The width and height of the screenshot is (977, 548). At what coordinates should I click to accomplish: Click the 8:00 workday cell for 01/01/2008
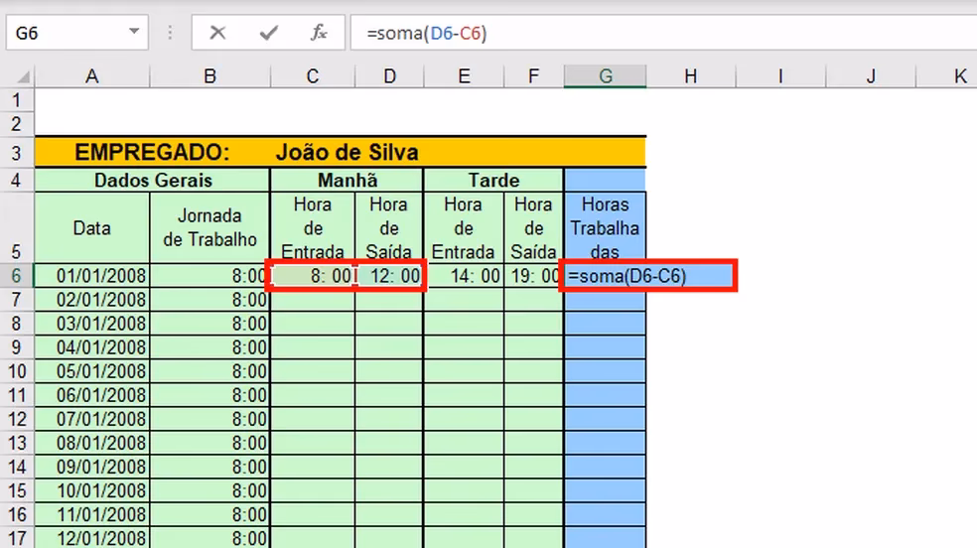pyautogui.click(x=209, y=275)
